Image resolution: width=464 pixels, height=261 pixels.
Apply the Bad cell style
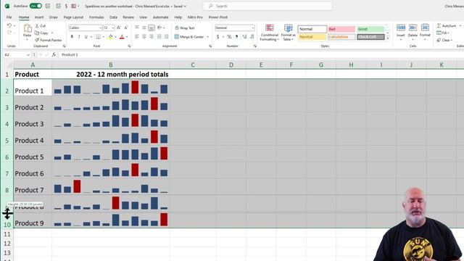click(341, 29)
